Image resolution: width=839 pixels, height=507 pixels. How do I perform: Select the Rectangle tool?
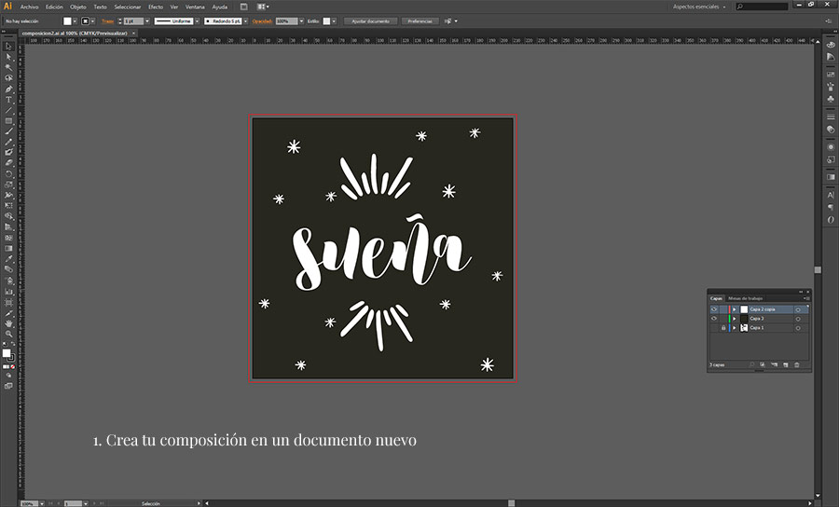click(x=8, y=121)
